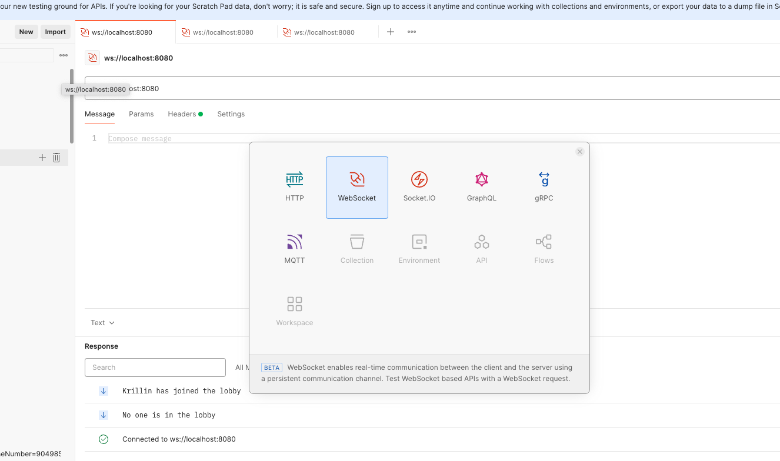
Task: Switch to the first ws://localhost:8080 tab
Action: point(126,32)
